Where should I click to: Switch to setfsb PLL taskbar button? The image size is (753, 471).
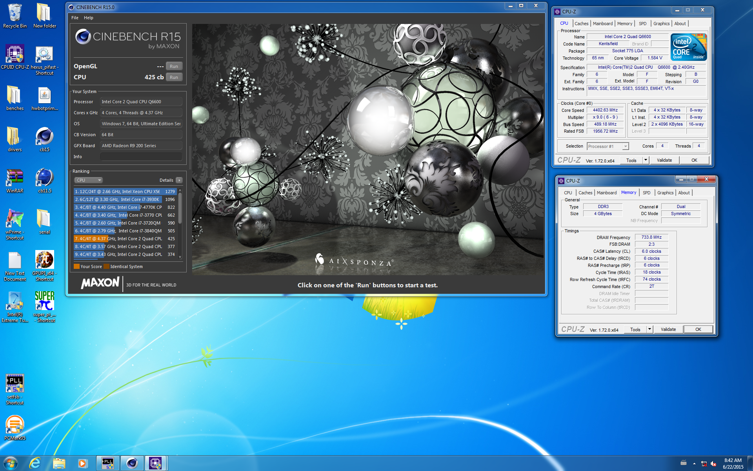tap(108, 463)
